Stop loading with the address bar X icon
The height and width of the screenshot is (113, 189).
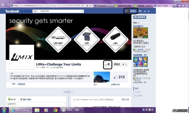click(92, 6)
